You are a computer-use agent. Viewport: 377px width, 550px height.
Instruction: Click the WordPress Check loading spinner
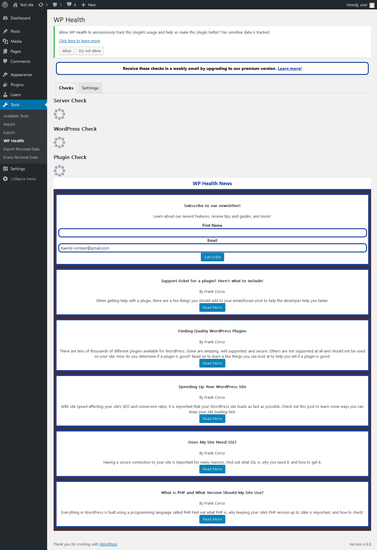pos(59,142)
